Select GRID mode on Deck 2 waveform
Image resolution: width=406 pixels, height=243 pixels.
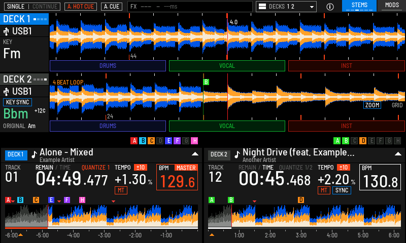397,105
